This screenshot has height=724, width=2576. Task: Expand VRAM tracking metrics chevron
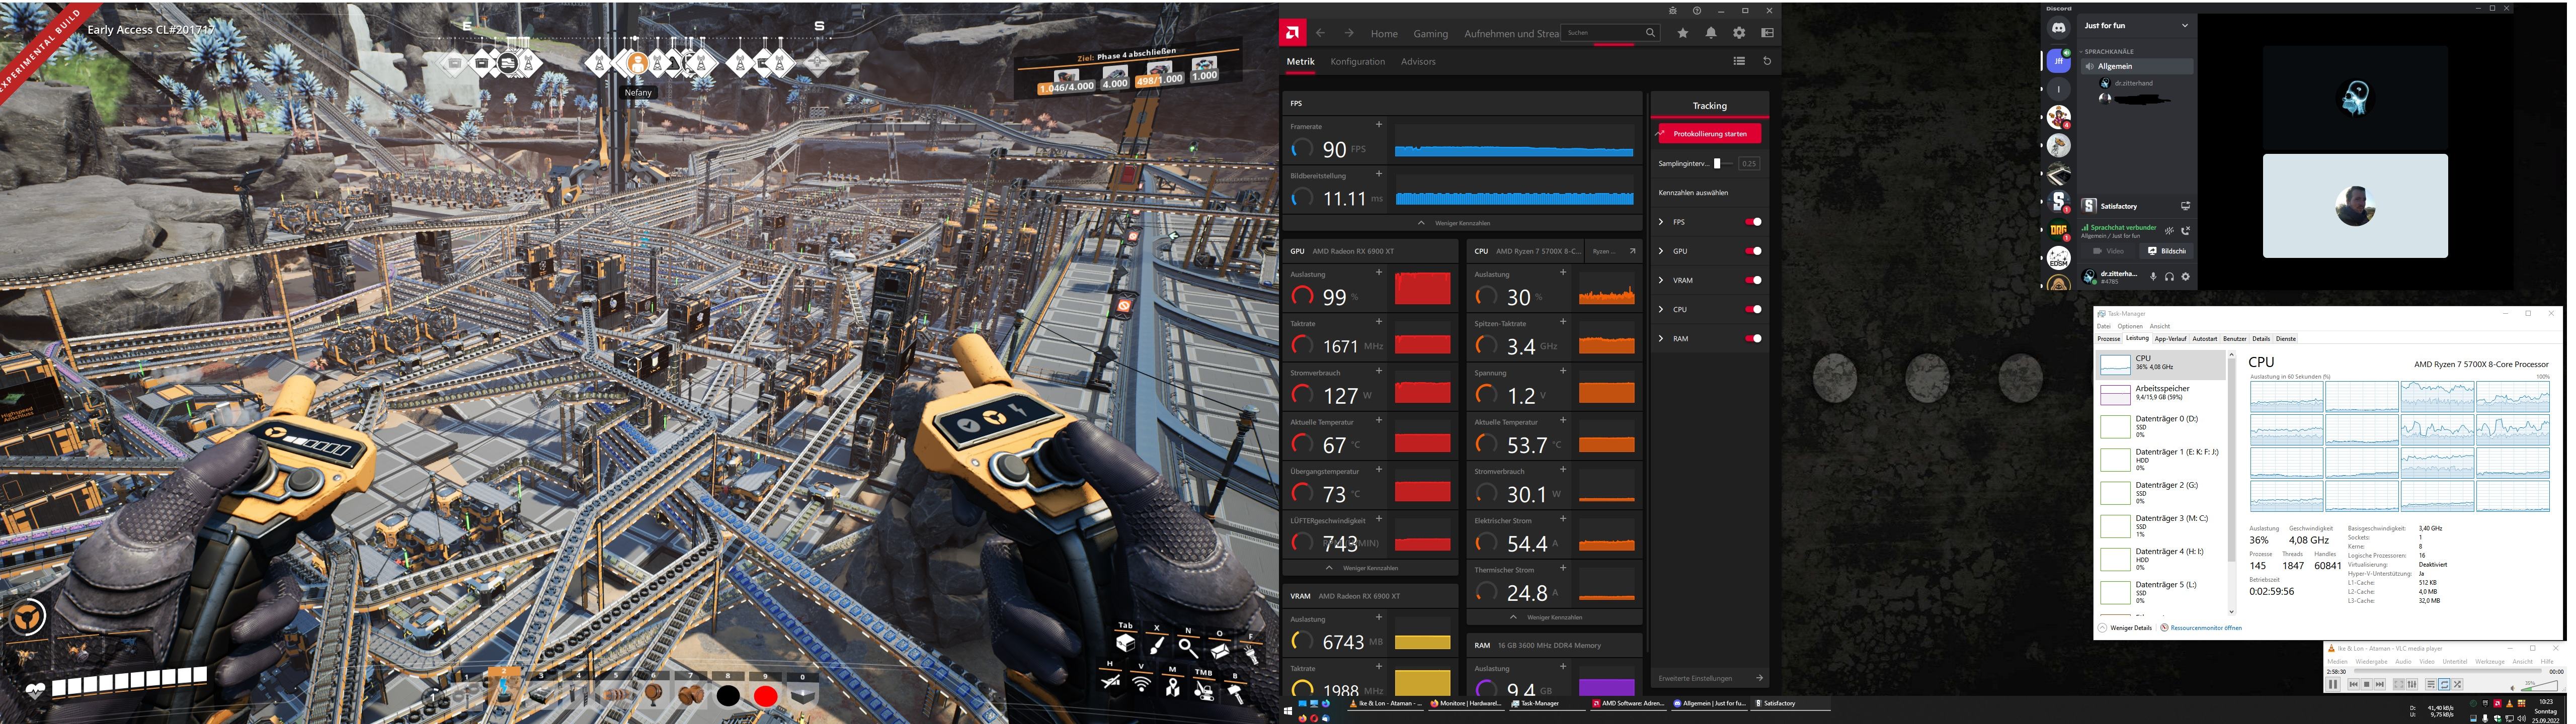pos(1661,280)
